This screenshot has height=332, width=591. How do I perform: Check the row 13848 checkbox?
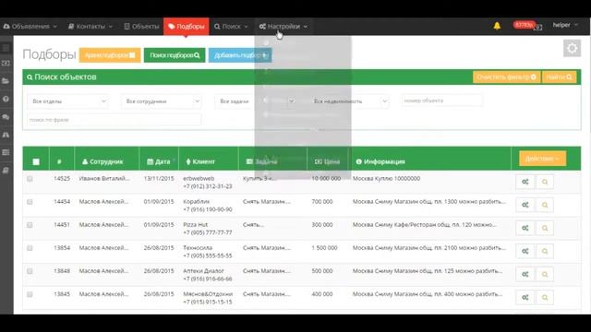pyautogui.click(x=30, y=271)
